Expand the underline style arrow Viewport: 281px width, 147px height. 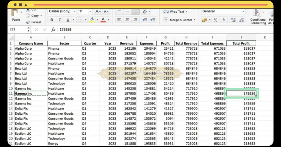(x=73, y=20)
